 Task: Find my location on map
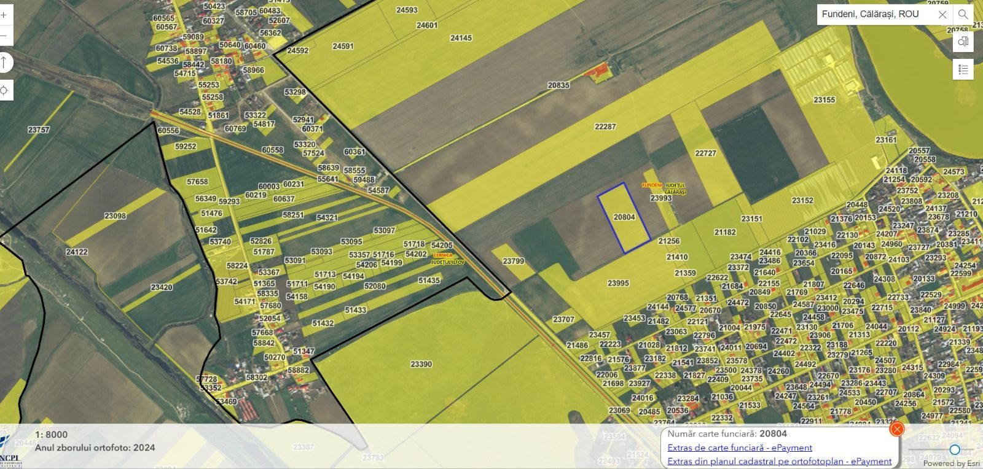(x=4, y=91)
